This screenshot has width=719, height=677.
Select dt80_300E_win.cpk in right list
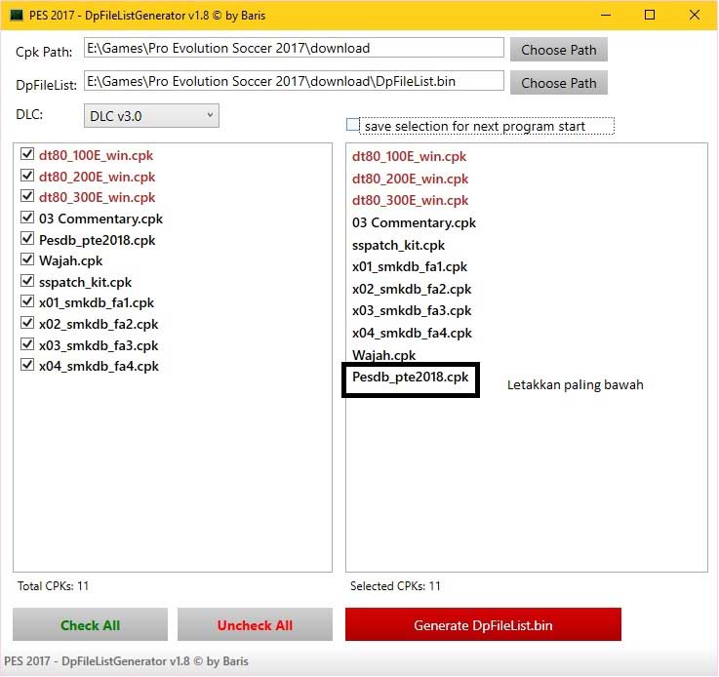410,201
